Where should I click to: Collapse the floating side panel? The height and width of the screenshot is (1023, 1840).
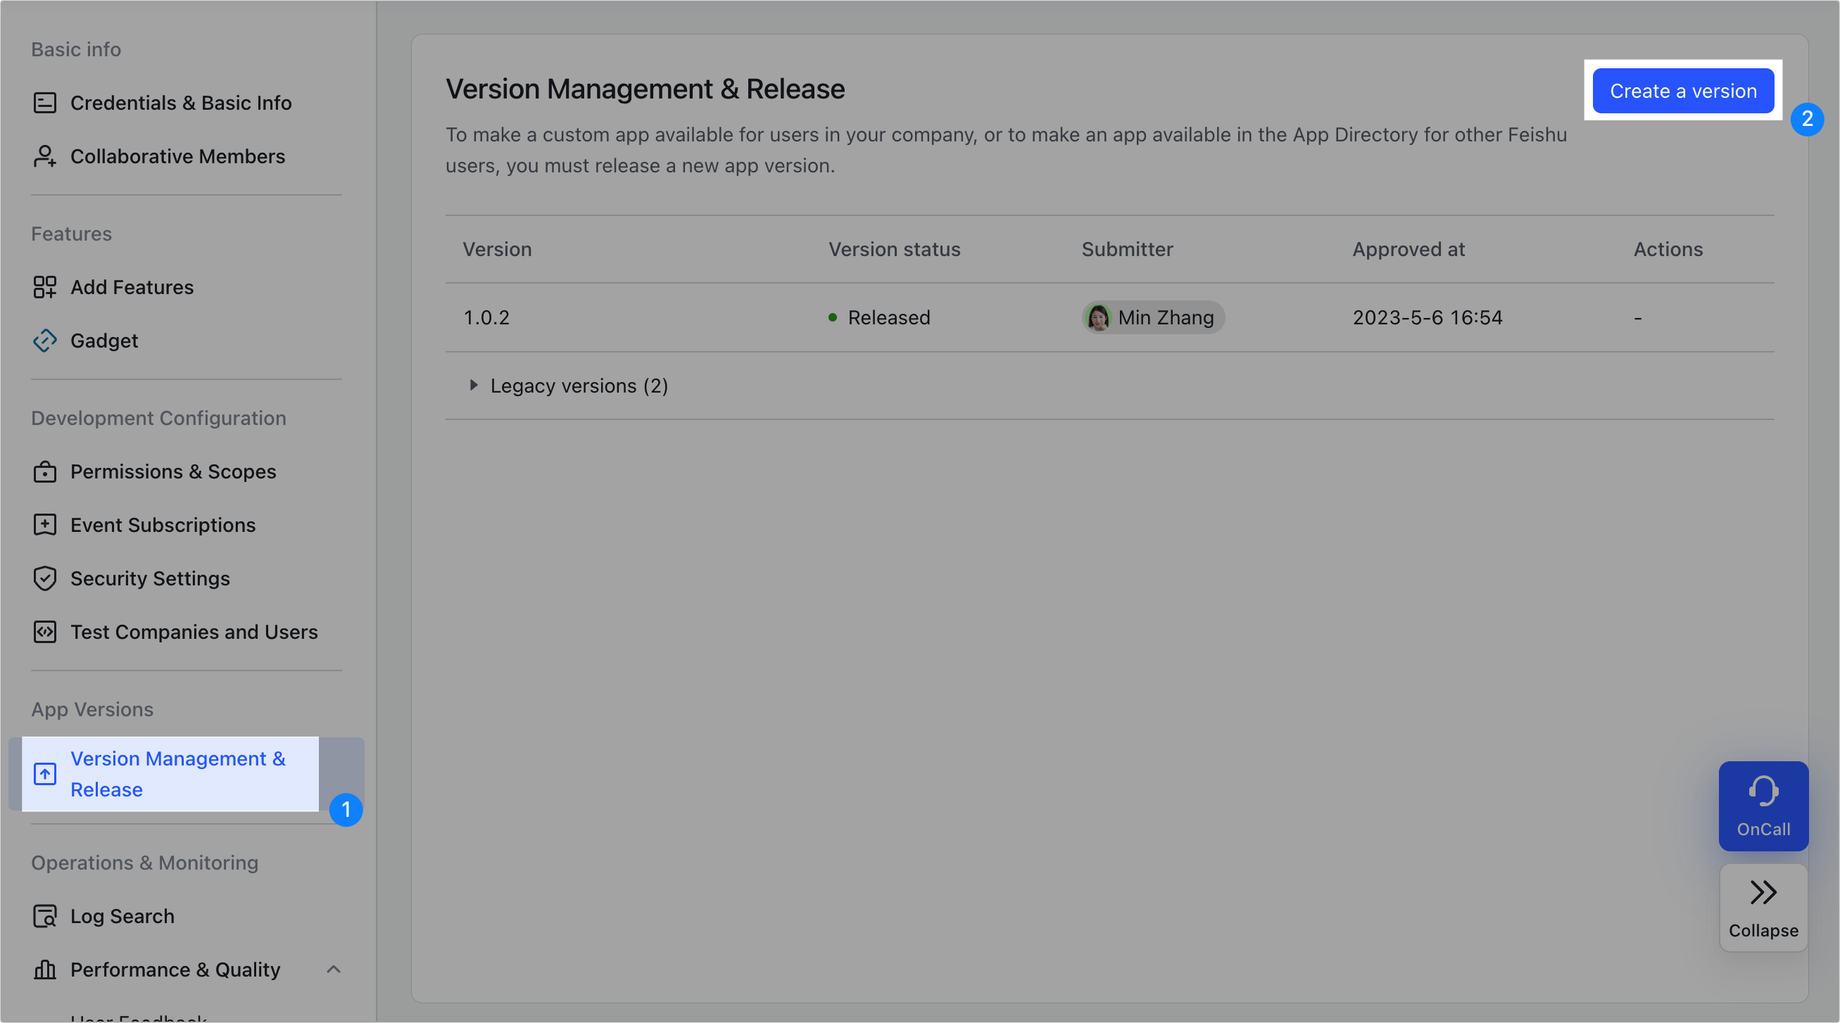pyautogui.click(x=1763, y=908)
